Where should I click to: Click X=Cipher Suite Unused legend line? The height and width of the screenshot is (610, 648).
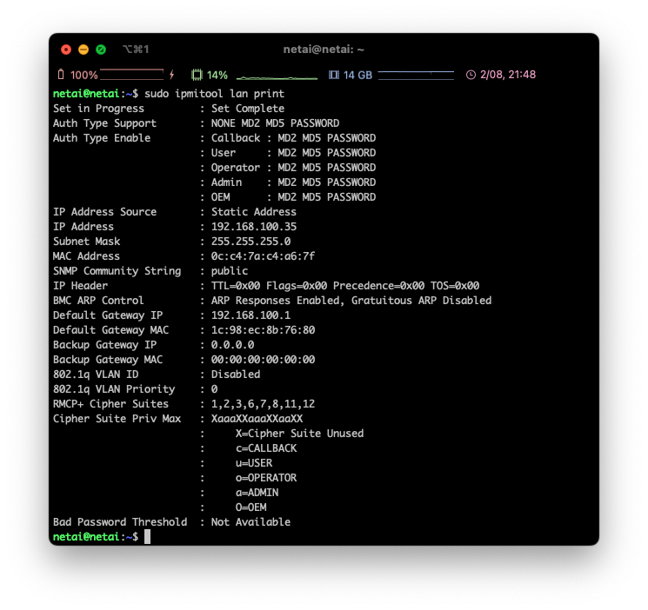[299, 434]
